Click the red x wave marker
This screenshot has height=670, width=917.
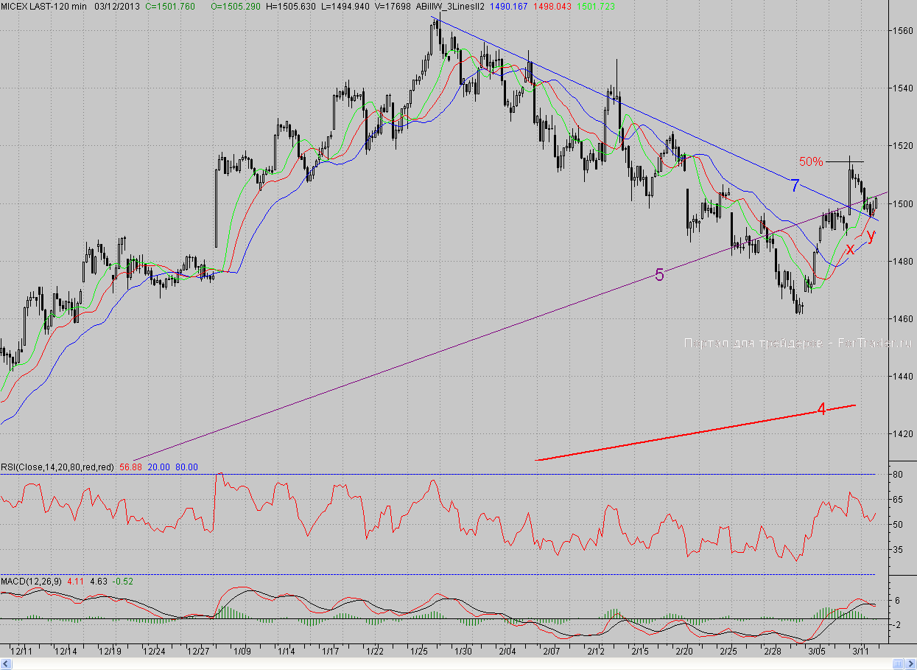pos(850,249)
